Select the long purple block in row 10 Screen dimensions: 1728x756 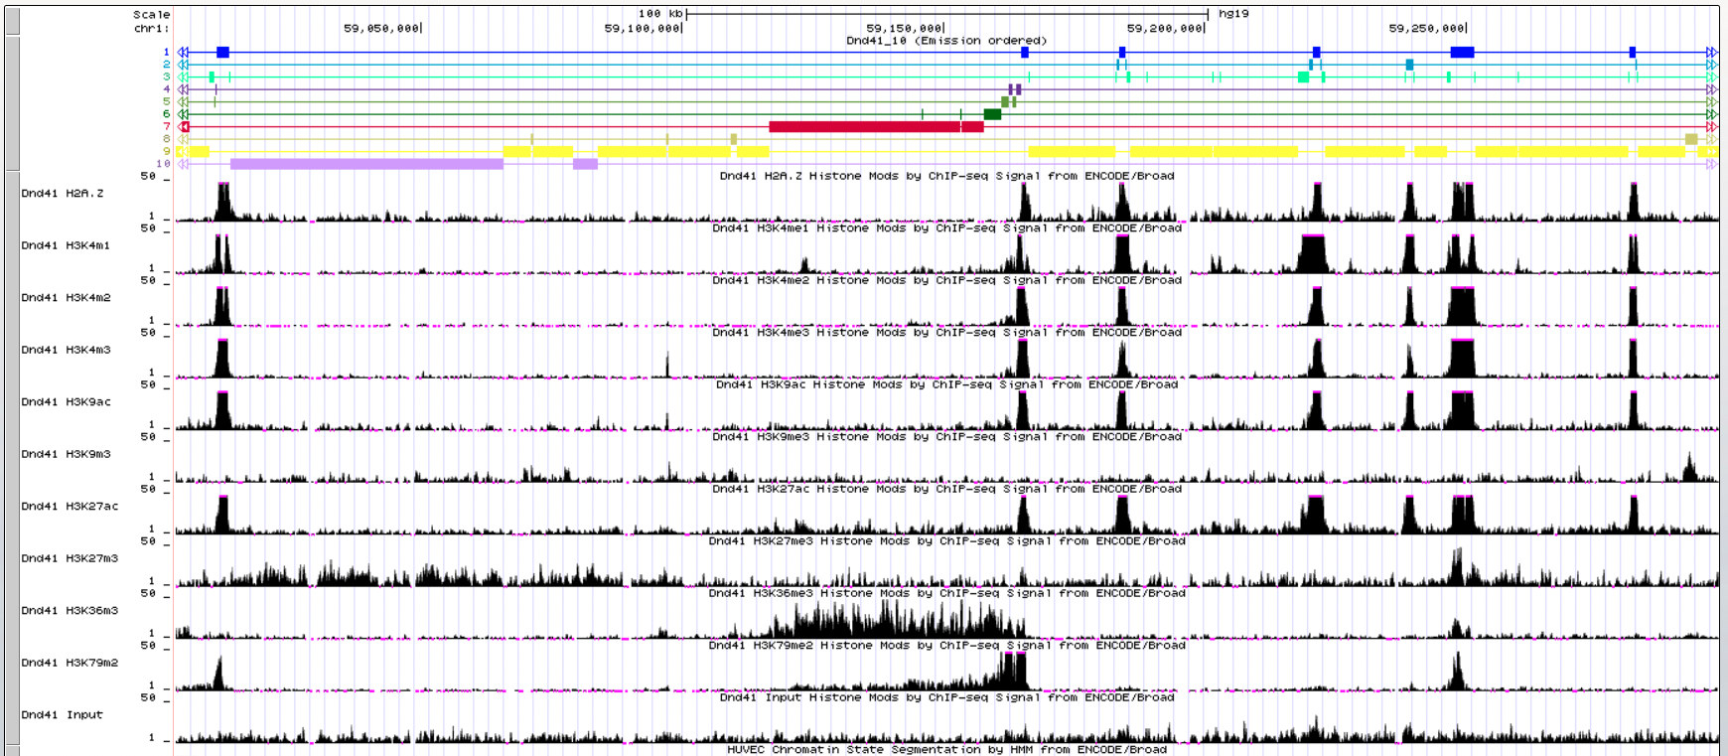(366, 164)
